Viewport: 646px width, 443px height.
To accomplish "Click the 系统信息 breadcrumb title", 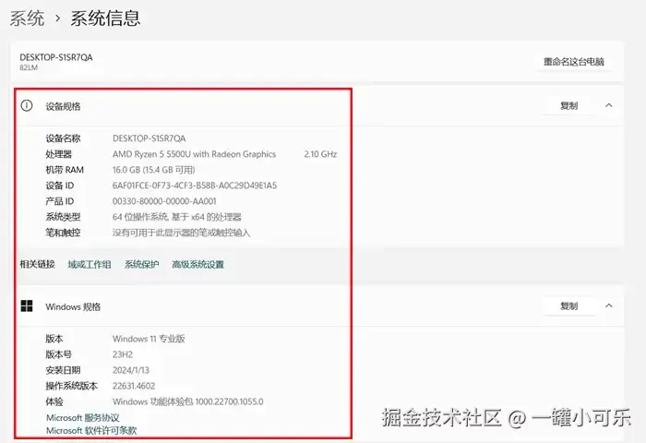I will [105, 18].
